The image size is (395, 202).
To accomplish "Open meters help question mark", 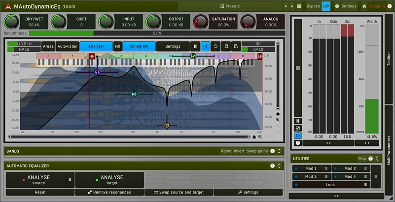I will 298,143.
